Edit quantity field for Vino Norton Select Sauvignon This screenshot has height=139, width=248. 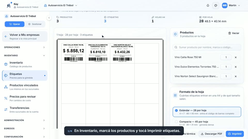pyautogui.click(x=226, y=76)
